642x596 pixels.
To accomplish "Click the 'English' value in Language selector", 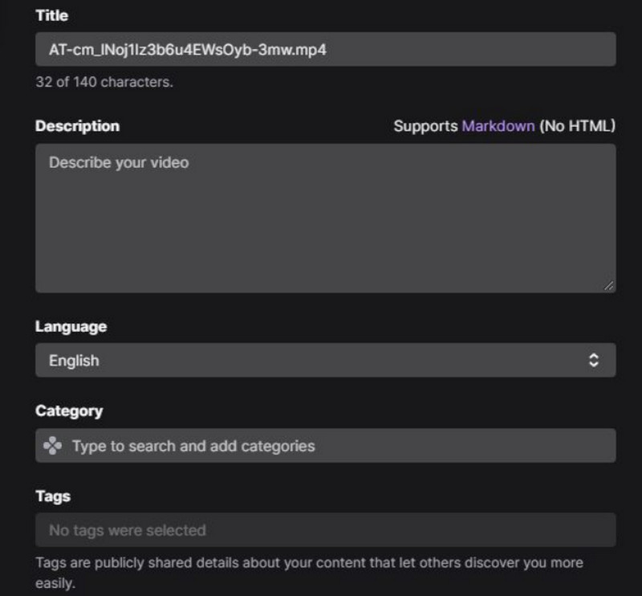I will coord(74,361).
